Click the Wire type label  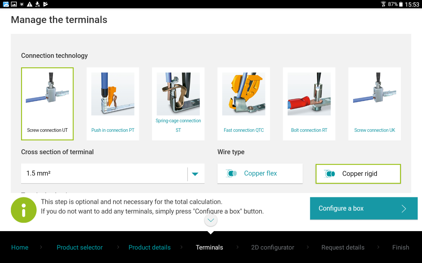point(231,152)
